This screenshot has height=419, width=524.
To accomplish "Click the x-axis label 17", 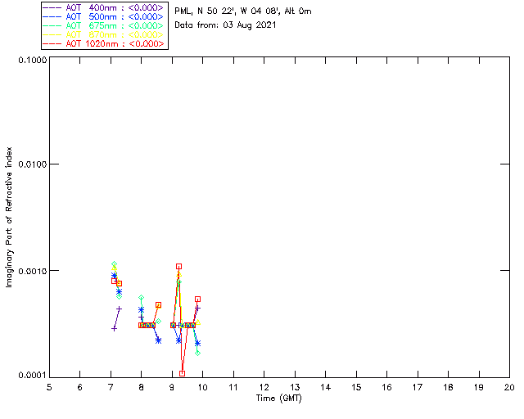I will pos(418,387).
